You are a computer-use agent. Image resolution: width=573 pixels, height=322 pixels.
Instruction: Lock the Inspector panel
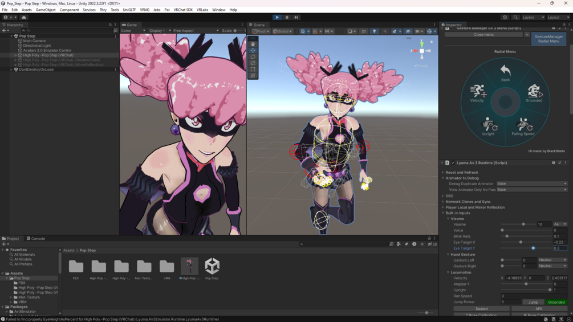point(564,25)
